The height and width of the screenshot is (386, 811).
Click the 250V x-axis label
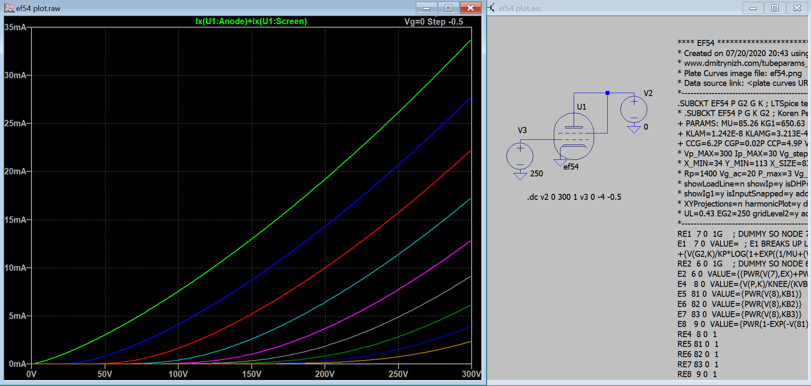[x=398, y=374]
